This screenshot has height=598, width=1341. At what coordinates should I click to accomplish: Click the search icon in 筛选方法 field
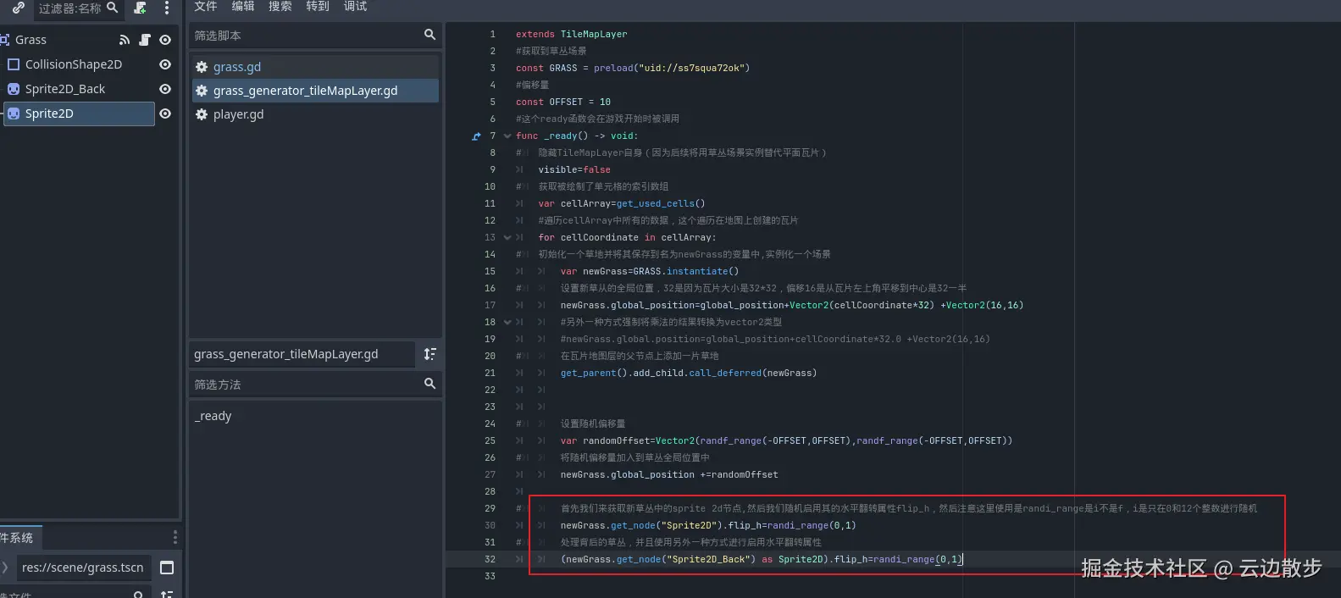pyautogui.click(x=429, y=384)
